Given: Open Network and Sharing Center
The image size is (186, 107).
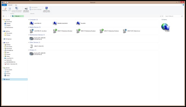Looking at the screenshot, I should (x=46, y=9).
